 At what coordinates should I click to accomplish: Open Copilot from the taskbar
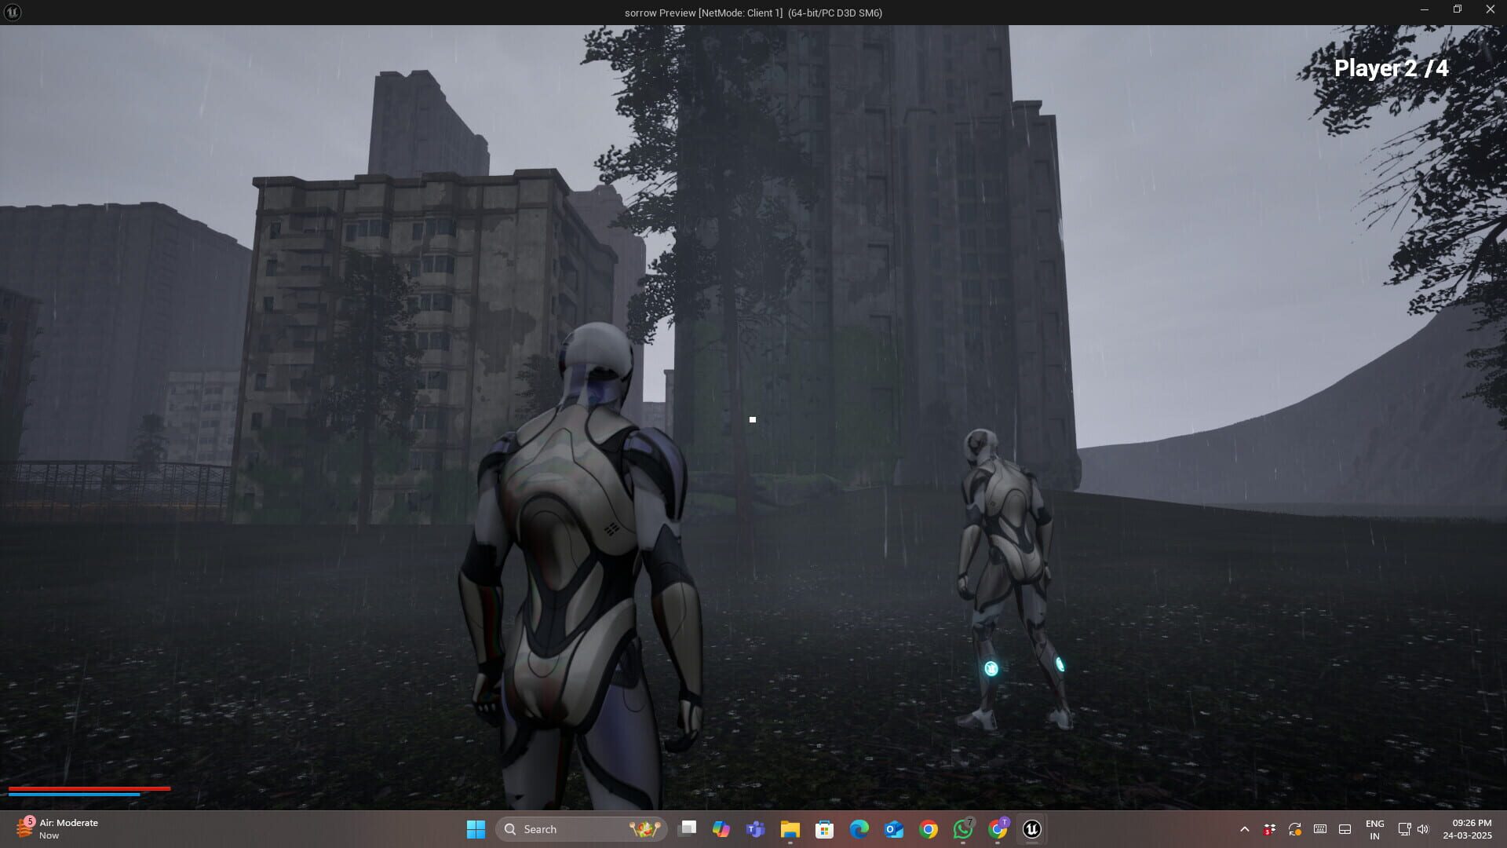722,828
